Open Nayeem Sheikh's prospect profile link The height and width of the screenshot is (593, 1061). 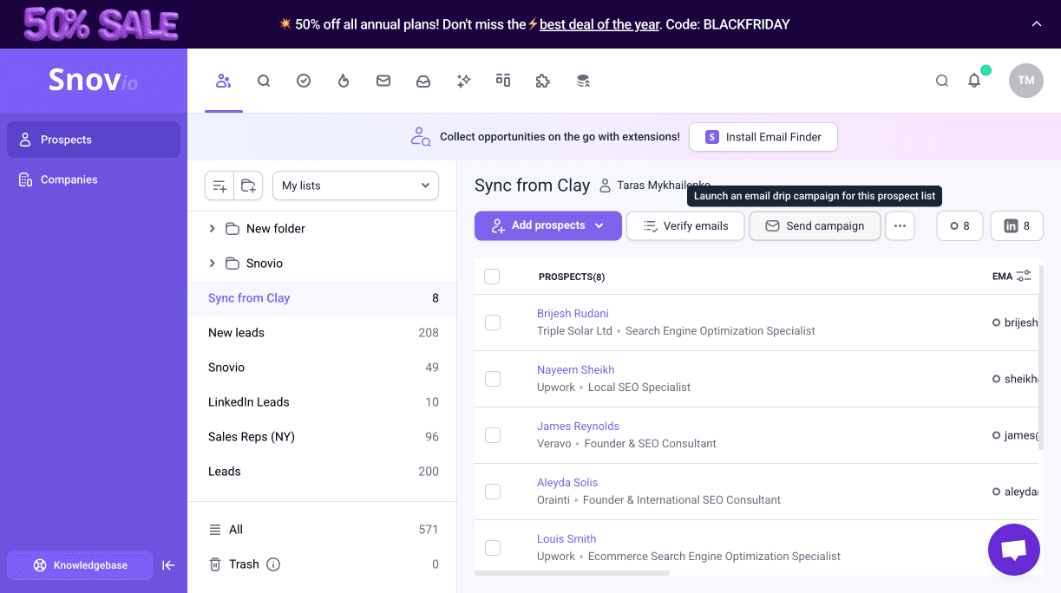(575, 370)
